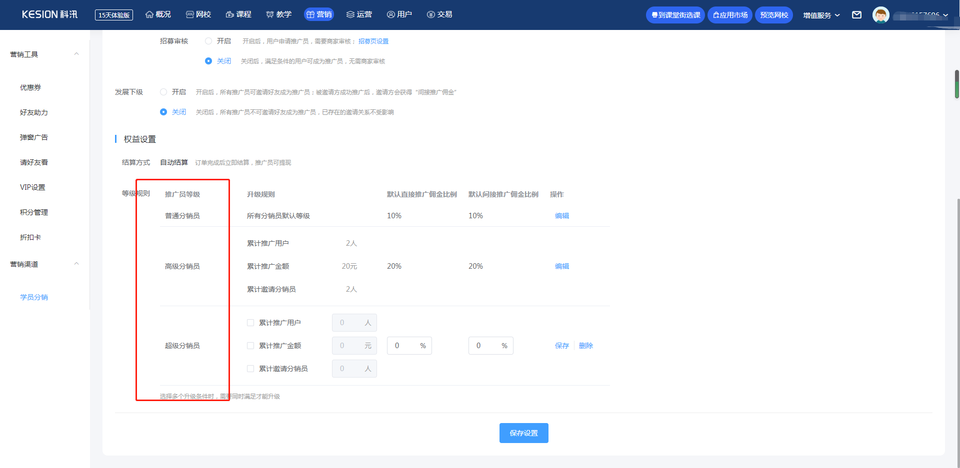Collapse the 营销工具 sidebar group
This screenshot has width=960, height=468.
[76, 54]
